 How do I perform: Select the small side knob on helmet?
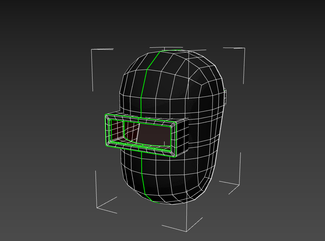(225, 97)
